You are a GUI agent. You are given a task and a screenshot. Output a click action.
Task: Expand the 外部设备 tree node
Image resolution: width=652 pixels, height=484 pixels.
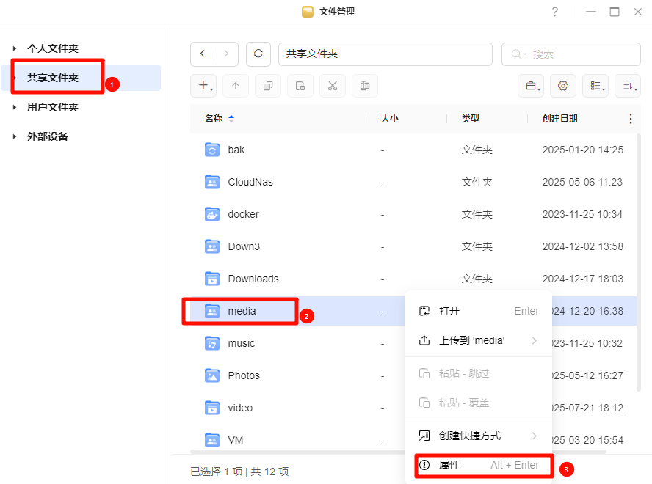[14, 136]
